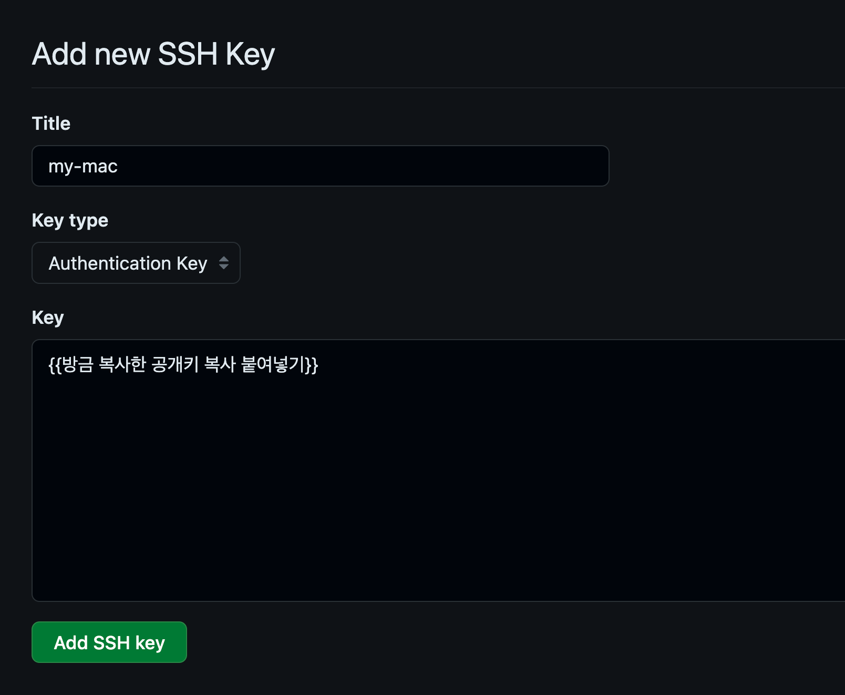
Task: Click the Authentication Key text in the selector
Action: 127,263
